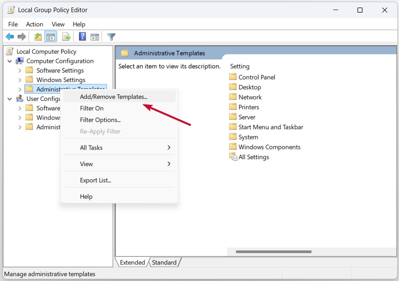This screenshot has height=281, width=399.
Task: Select the Network setting entry
Action: [250, 97]
